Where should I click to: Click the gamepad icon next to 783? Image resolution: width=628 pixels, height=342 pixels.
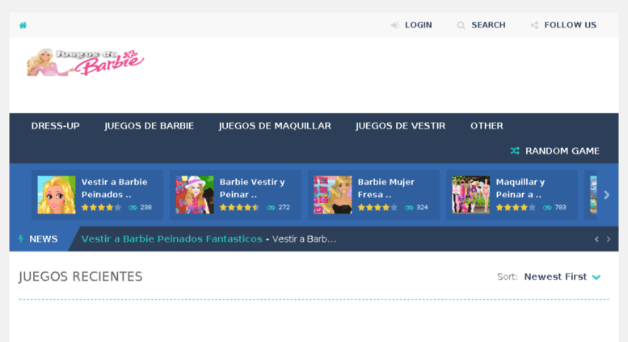[547, 208]
